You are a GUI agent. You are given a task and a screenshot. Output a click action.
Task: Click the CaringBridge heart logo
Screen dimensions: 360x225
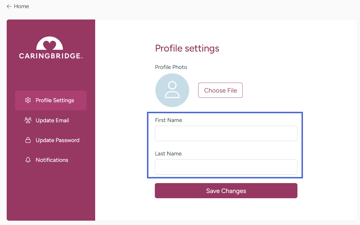49,44
